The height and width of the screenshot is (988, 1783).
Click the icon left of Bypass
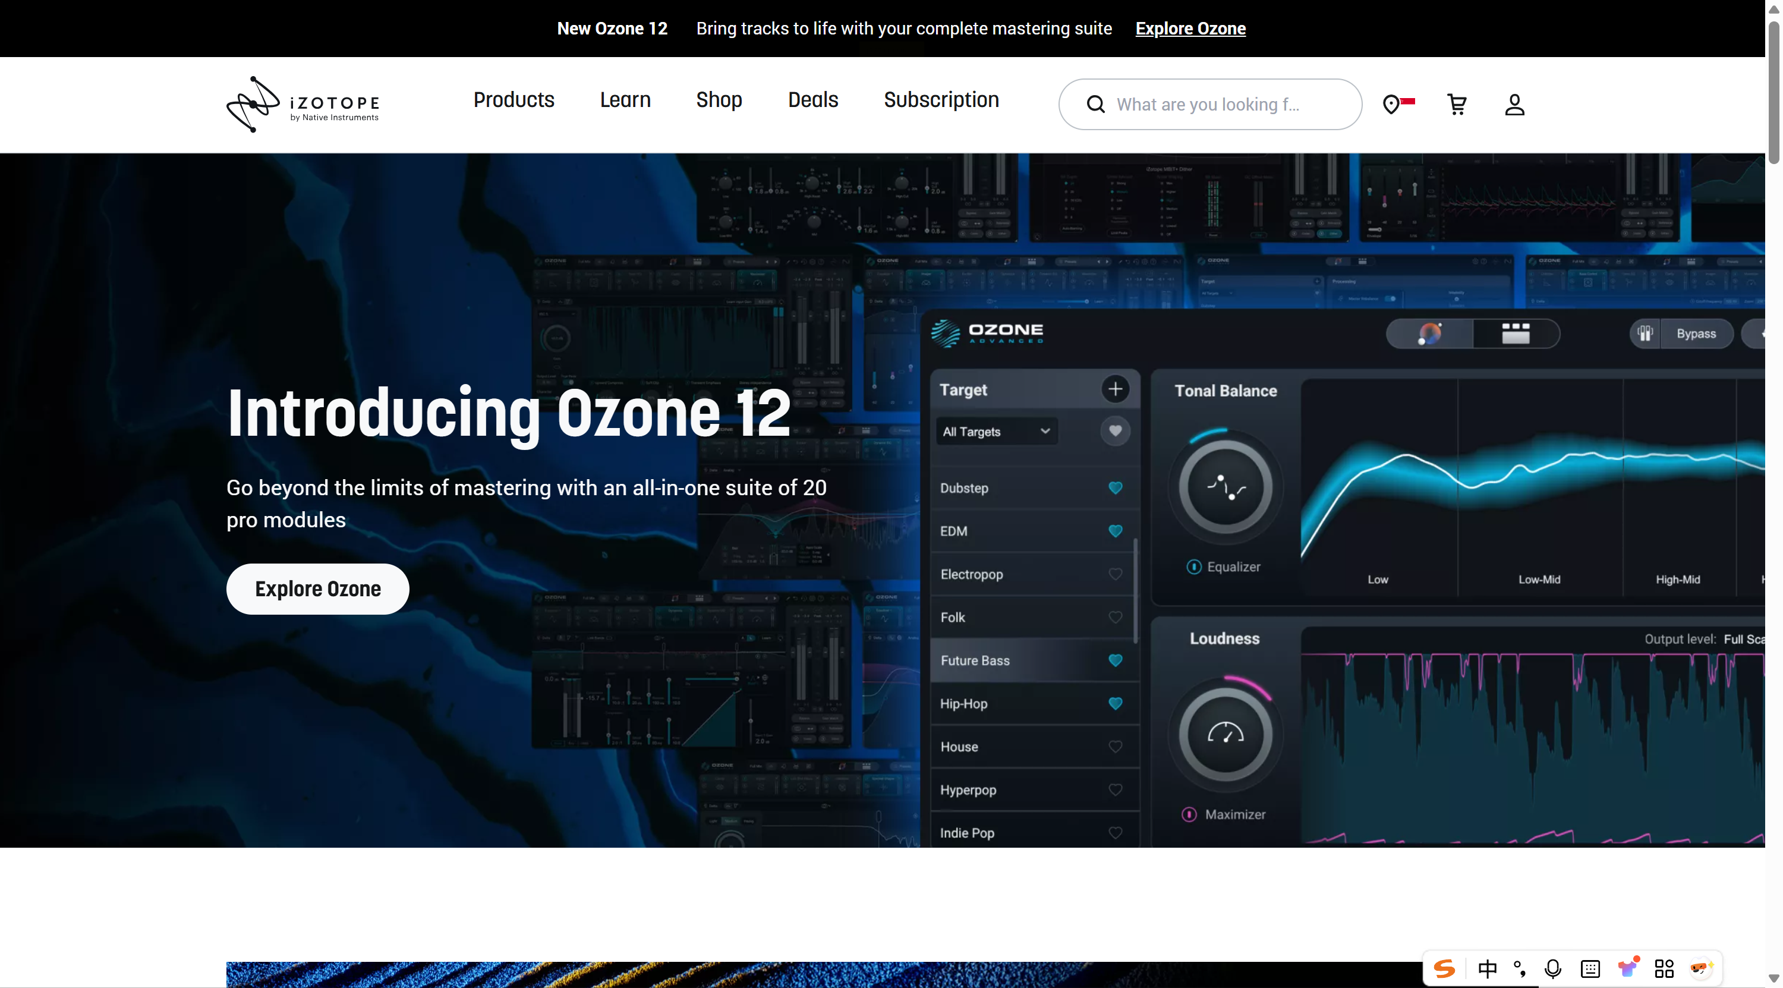1645,333
